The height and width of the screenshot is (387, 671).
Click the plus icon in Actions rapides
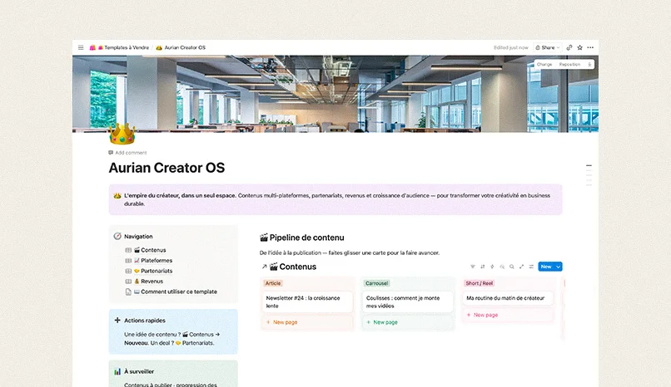pos(117,320)
